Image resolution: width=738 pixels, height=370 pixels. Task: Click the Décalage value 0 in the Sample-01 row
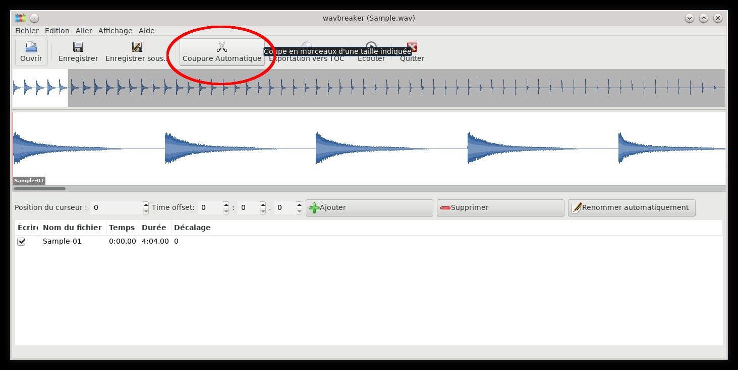(176, 242)
